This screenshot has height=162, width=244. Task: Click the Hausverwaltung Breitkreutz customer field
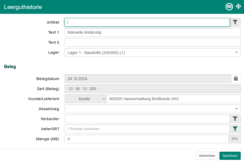click(x=173, y=99)
